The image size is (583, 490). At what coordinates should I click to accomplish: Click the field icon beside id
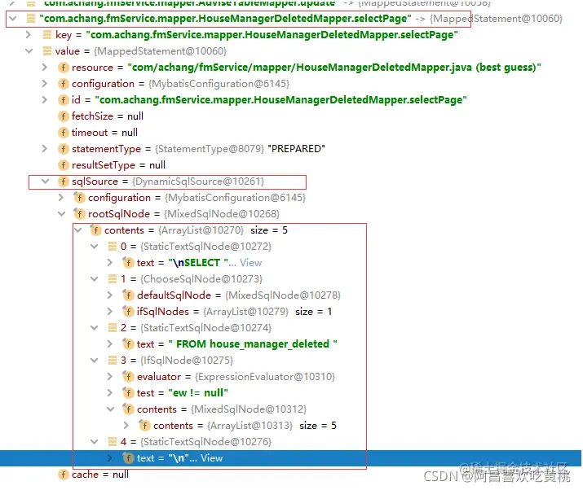tap(64, 100)
